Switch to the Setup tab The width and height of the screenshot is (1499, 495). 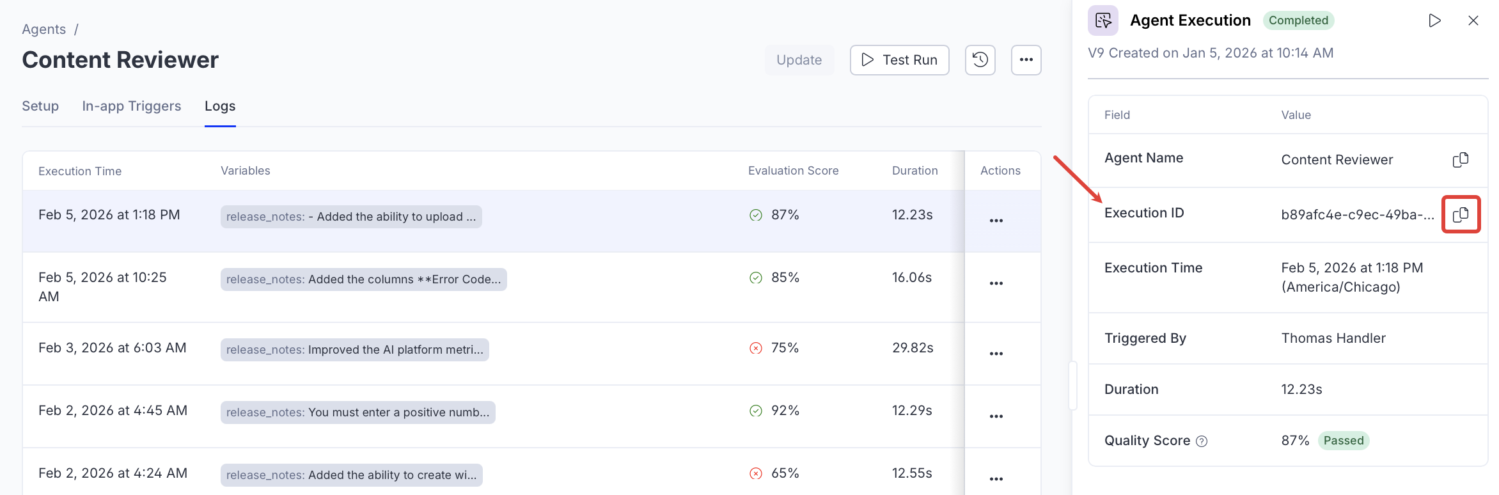40,106
